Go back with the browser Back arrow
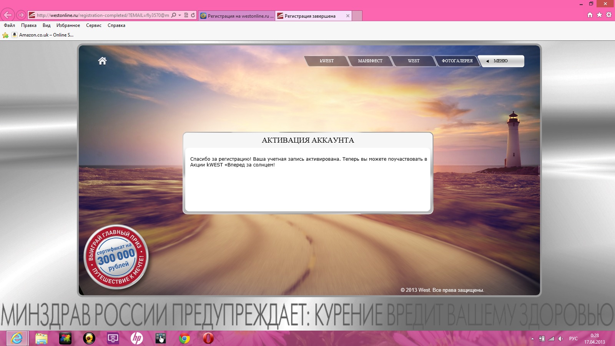This screenshot has width=615, height=346. (x=8, y=15)
